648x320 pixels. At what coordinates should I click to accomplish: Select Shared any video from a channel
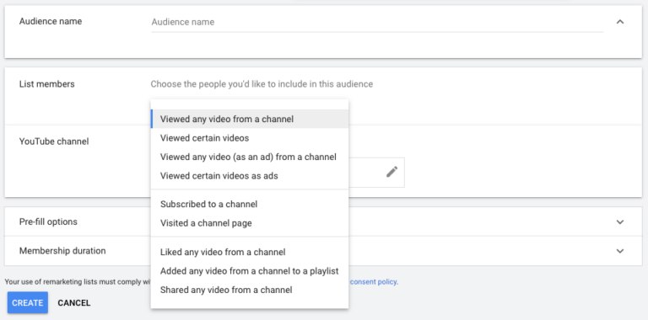(250, 290)
